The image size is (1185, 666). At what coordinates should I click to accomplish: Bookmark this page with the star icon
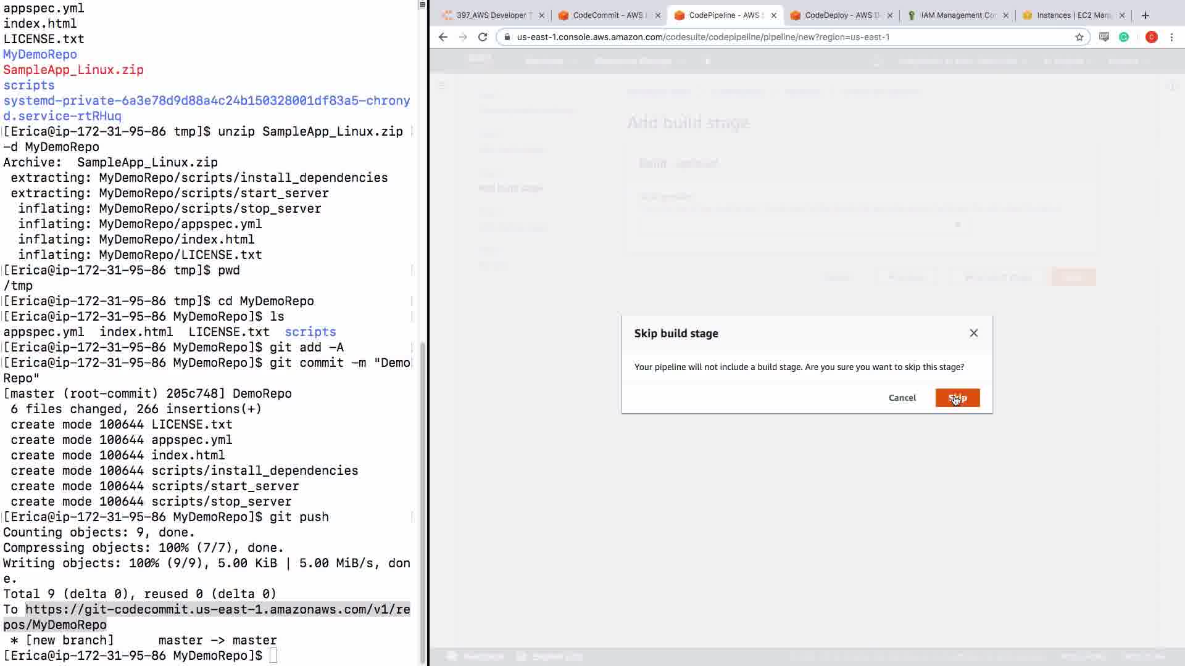click(x=1079, y=37)
